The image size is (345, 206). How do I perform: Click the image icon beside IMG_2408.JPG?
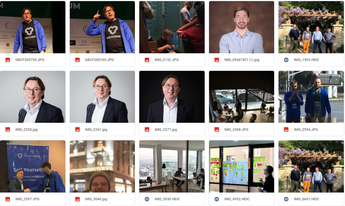217,129
